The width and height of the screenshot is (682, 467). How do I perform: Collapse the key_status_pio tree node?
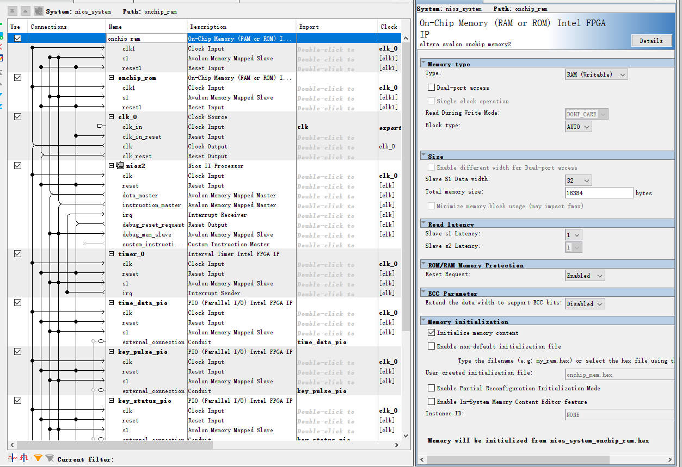tap(112, 401)
